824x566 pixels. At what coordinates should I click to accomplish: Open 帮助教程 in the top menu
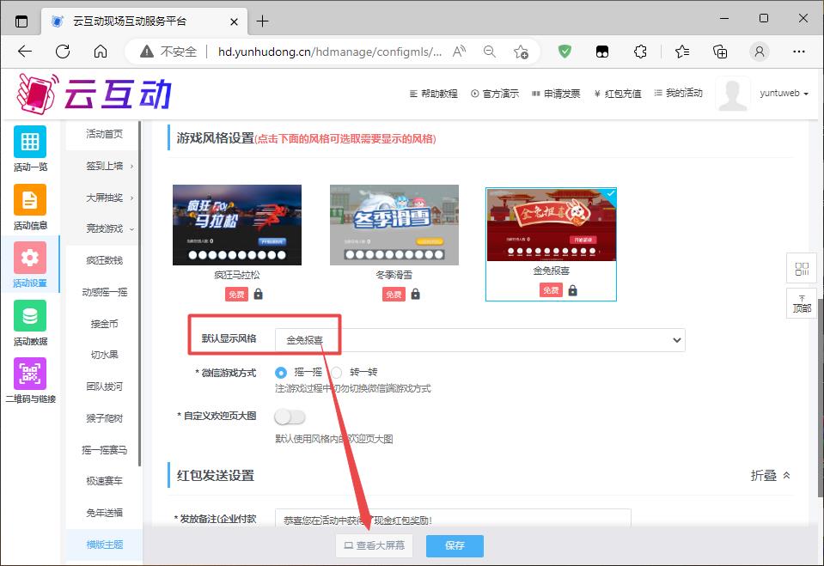coord(433,94)
